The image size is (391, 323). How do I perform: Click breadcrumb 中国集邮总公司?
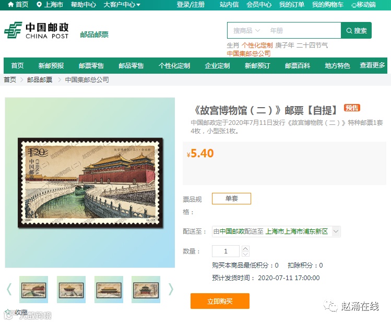tap(87, 79)
